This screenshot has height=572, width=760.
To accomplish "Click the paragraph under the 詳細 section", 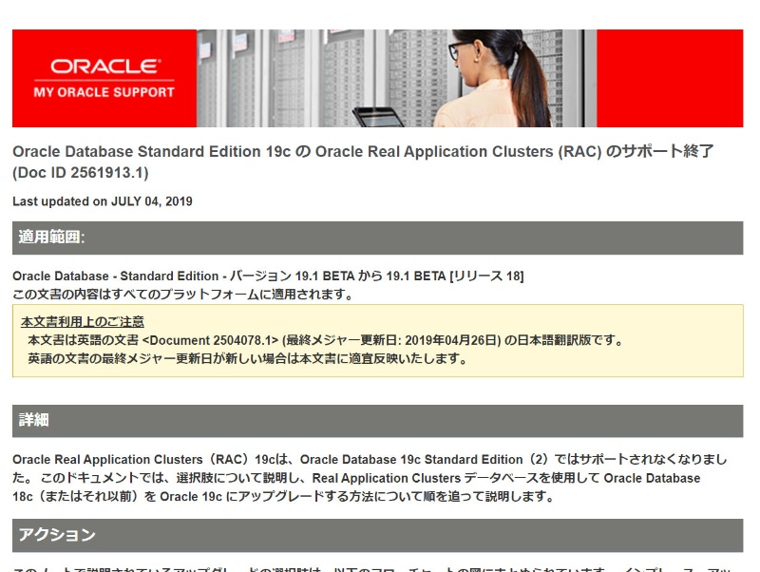I will 370,478.
